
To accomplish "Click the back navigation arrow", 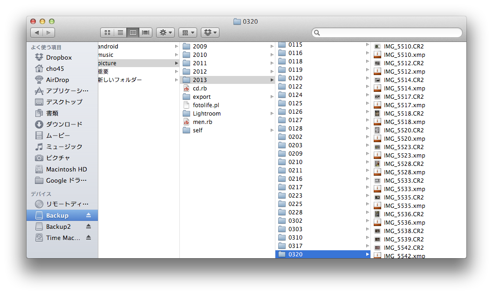I will click(37, 33).
